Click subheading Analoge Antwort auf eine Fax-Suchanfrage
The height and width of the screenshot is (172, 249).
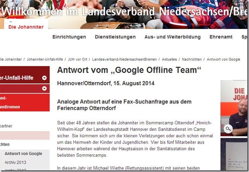pos(124,105)
